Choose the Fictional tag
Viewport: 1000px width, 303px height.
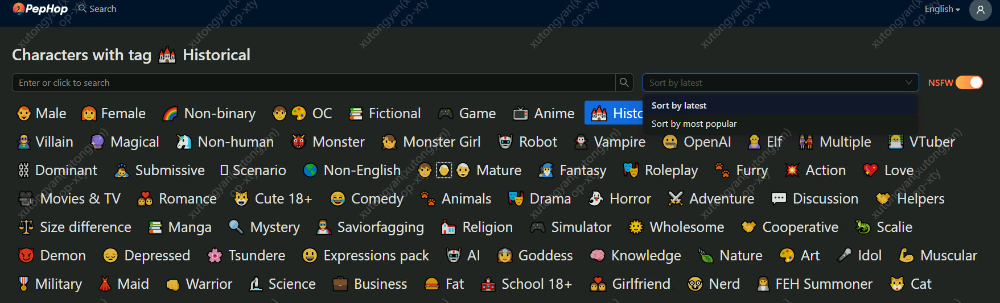click(385, 113)
